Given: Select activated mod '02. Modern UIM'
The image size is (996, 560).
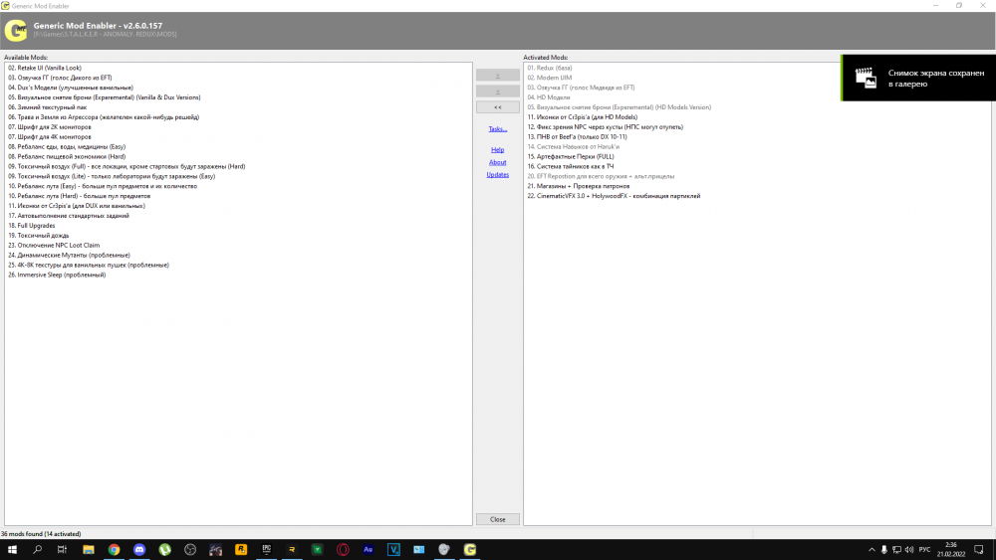Looking at the screenshot, I should (550, 78).
